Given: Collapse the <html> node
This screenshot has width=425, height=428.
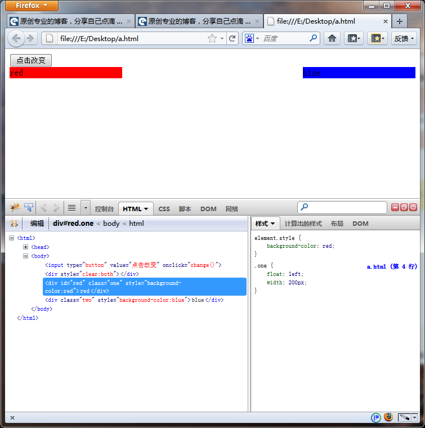Looking at the screenshot, I should pyautogui.click(x=11, y=238).
